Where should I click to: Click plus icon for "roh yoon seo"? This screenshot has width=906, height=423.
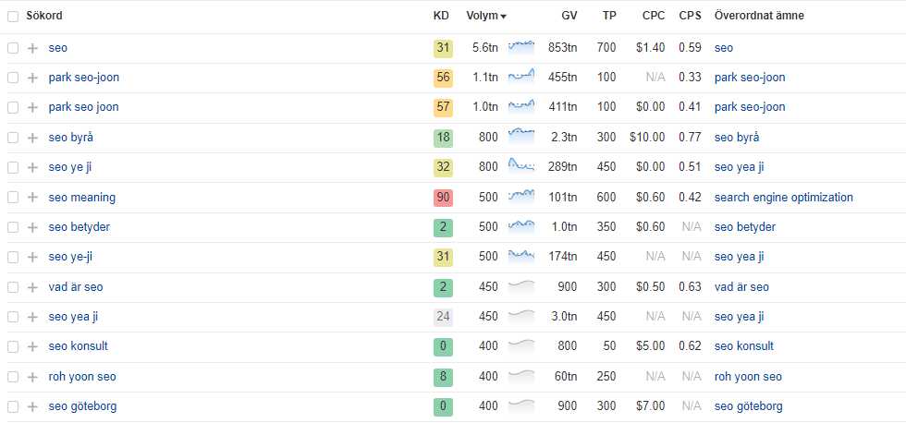pos(32,377)
